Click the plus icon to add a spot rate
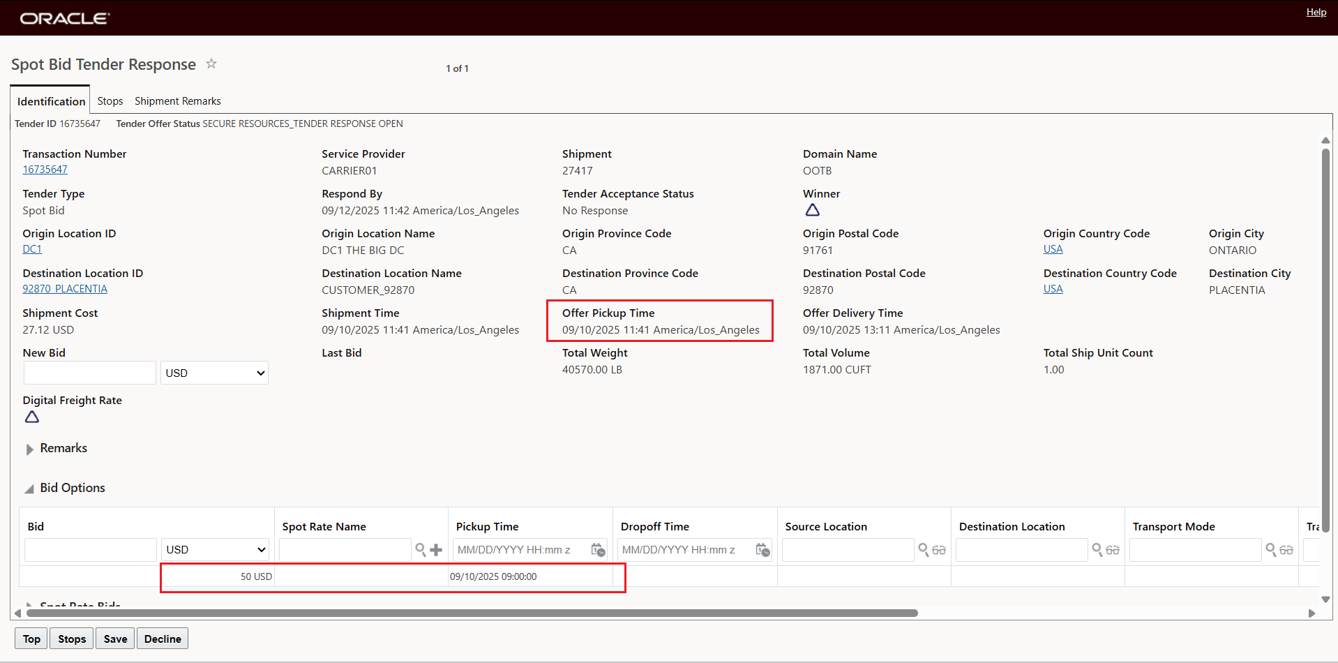 437,550
